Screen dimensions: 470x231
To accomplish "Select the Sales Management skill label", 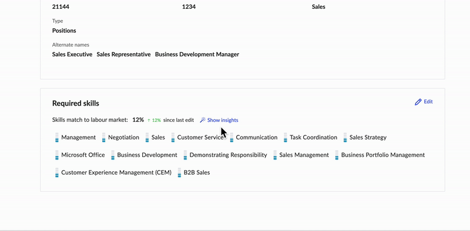I will pos(304,155).
